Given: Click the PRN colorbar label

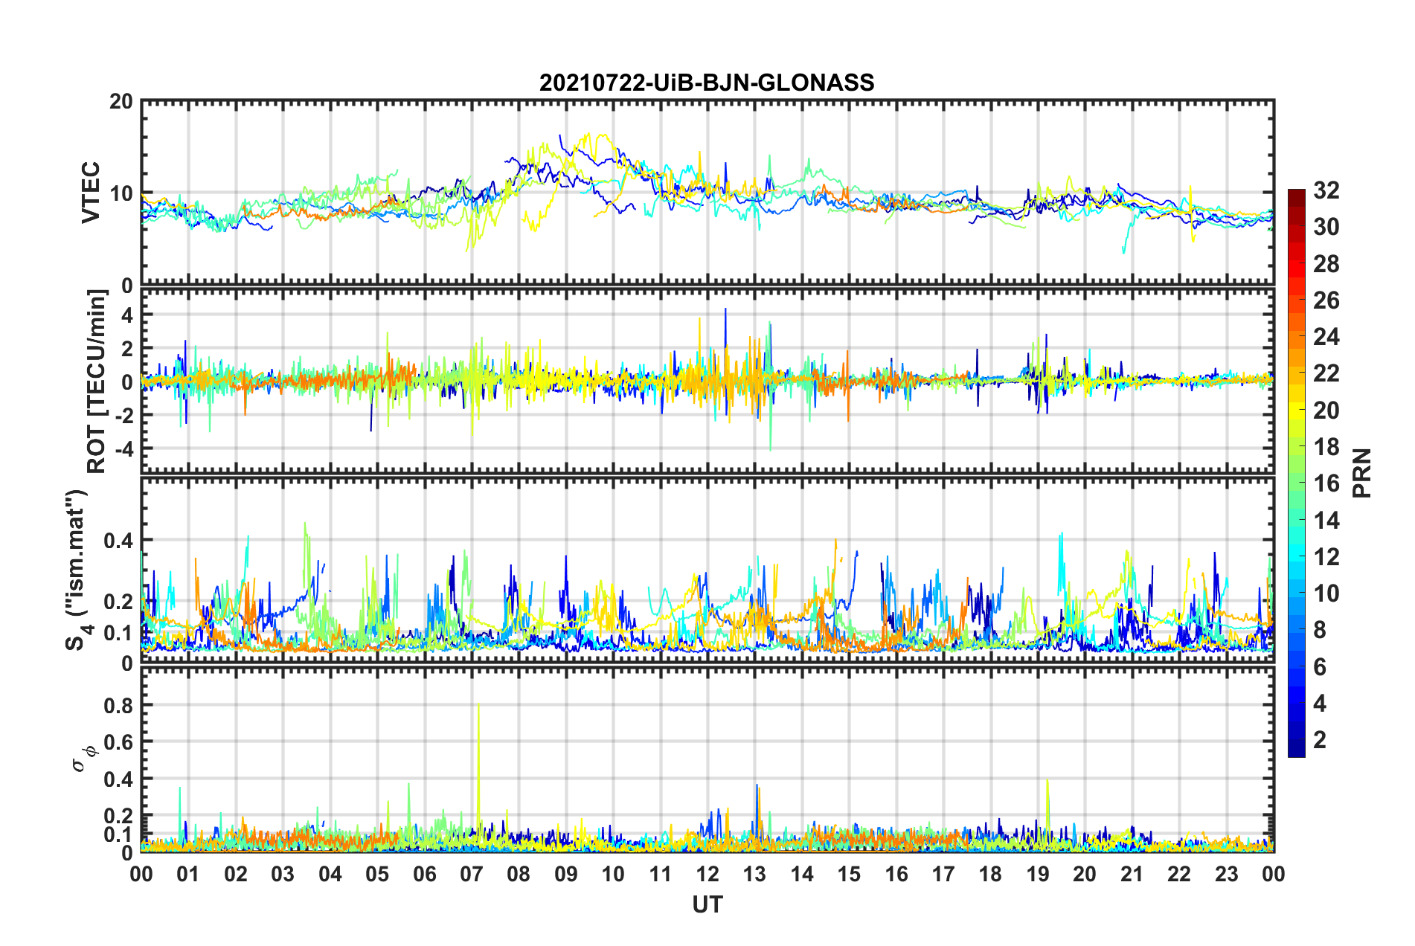Looking at the screenshot, I should (x=1361, y=473).
